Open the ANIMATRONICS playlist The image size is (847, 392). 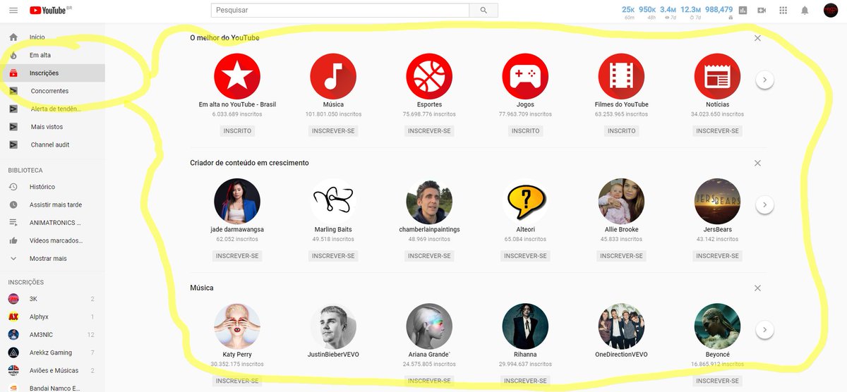point(52,223)
